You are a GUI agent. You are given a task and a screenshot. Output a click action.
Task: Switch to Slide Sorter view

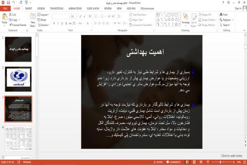click(194, 162)
